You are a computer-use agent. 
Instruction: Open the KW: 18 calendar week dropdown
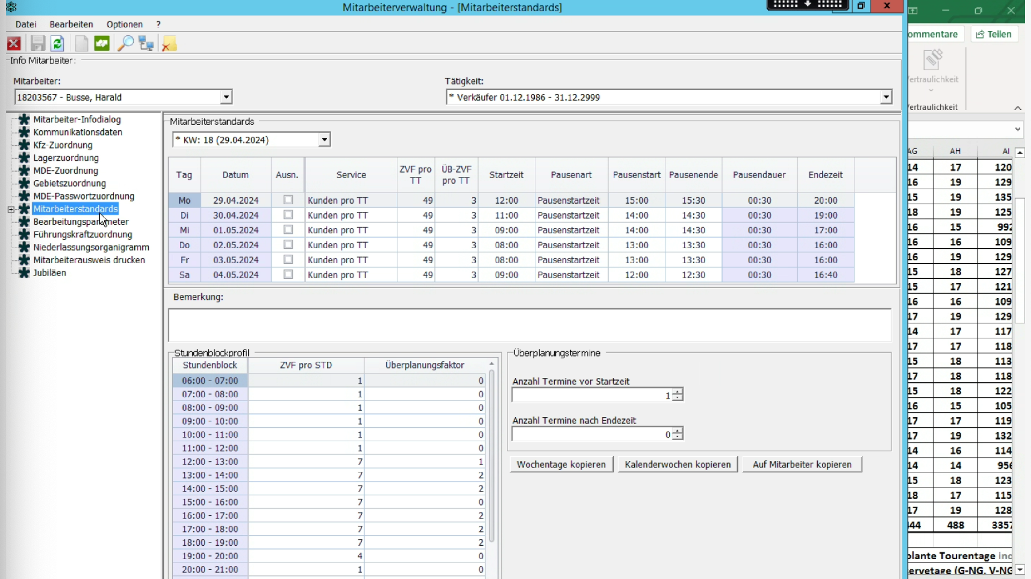[323, 139]
